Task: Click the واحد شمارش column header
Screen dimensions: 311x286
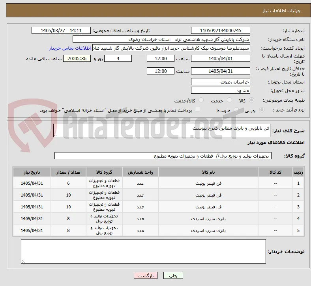Action: 140,172
